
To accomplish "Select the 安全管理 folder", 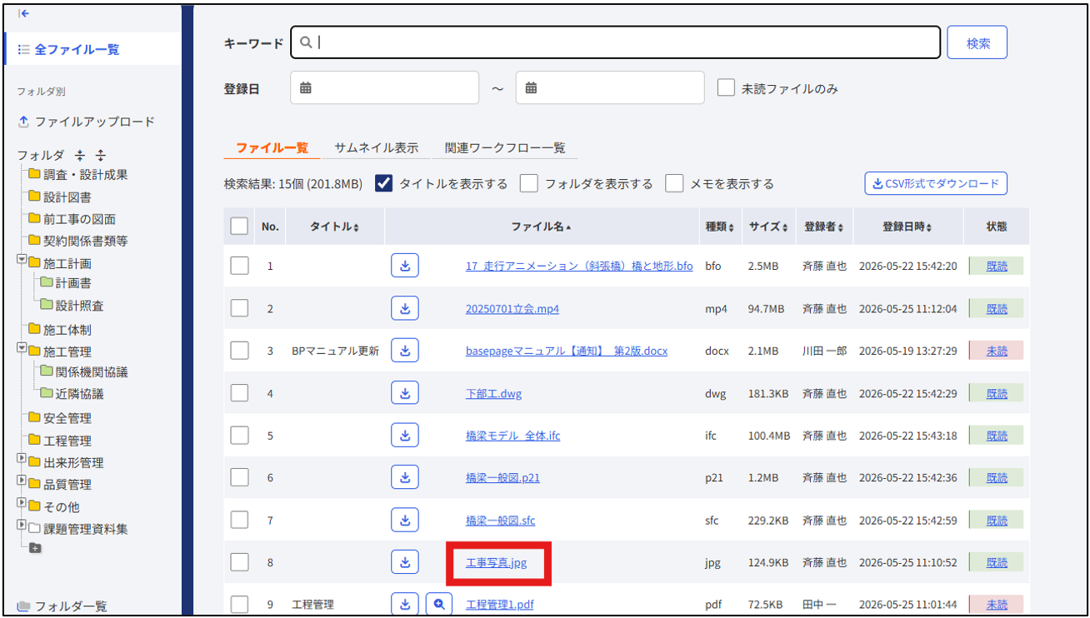I will click(67, 418).
